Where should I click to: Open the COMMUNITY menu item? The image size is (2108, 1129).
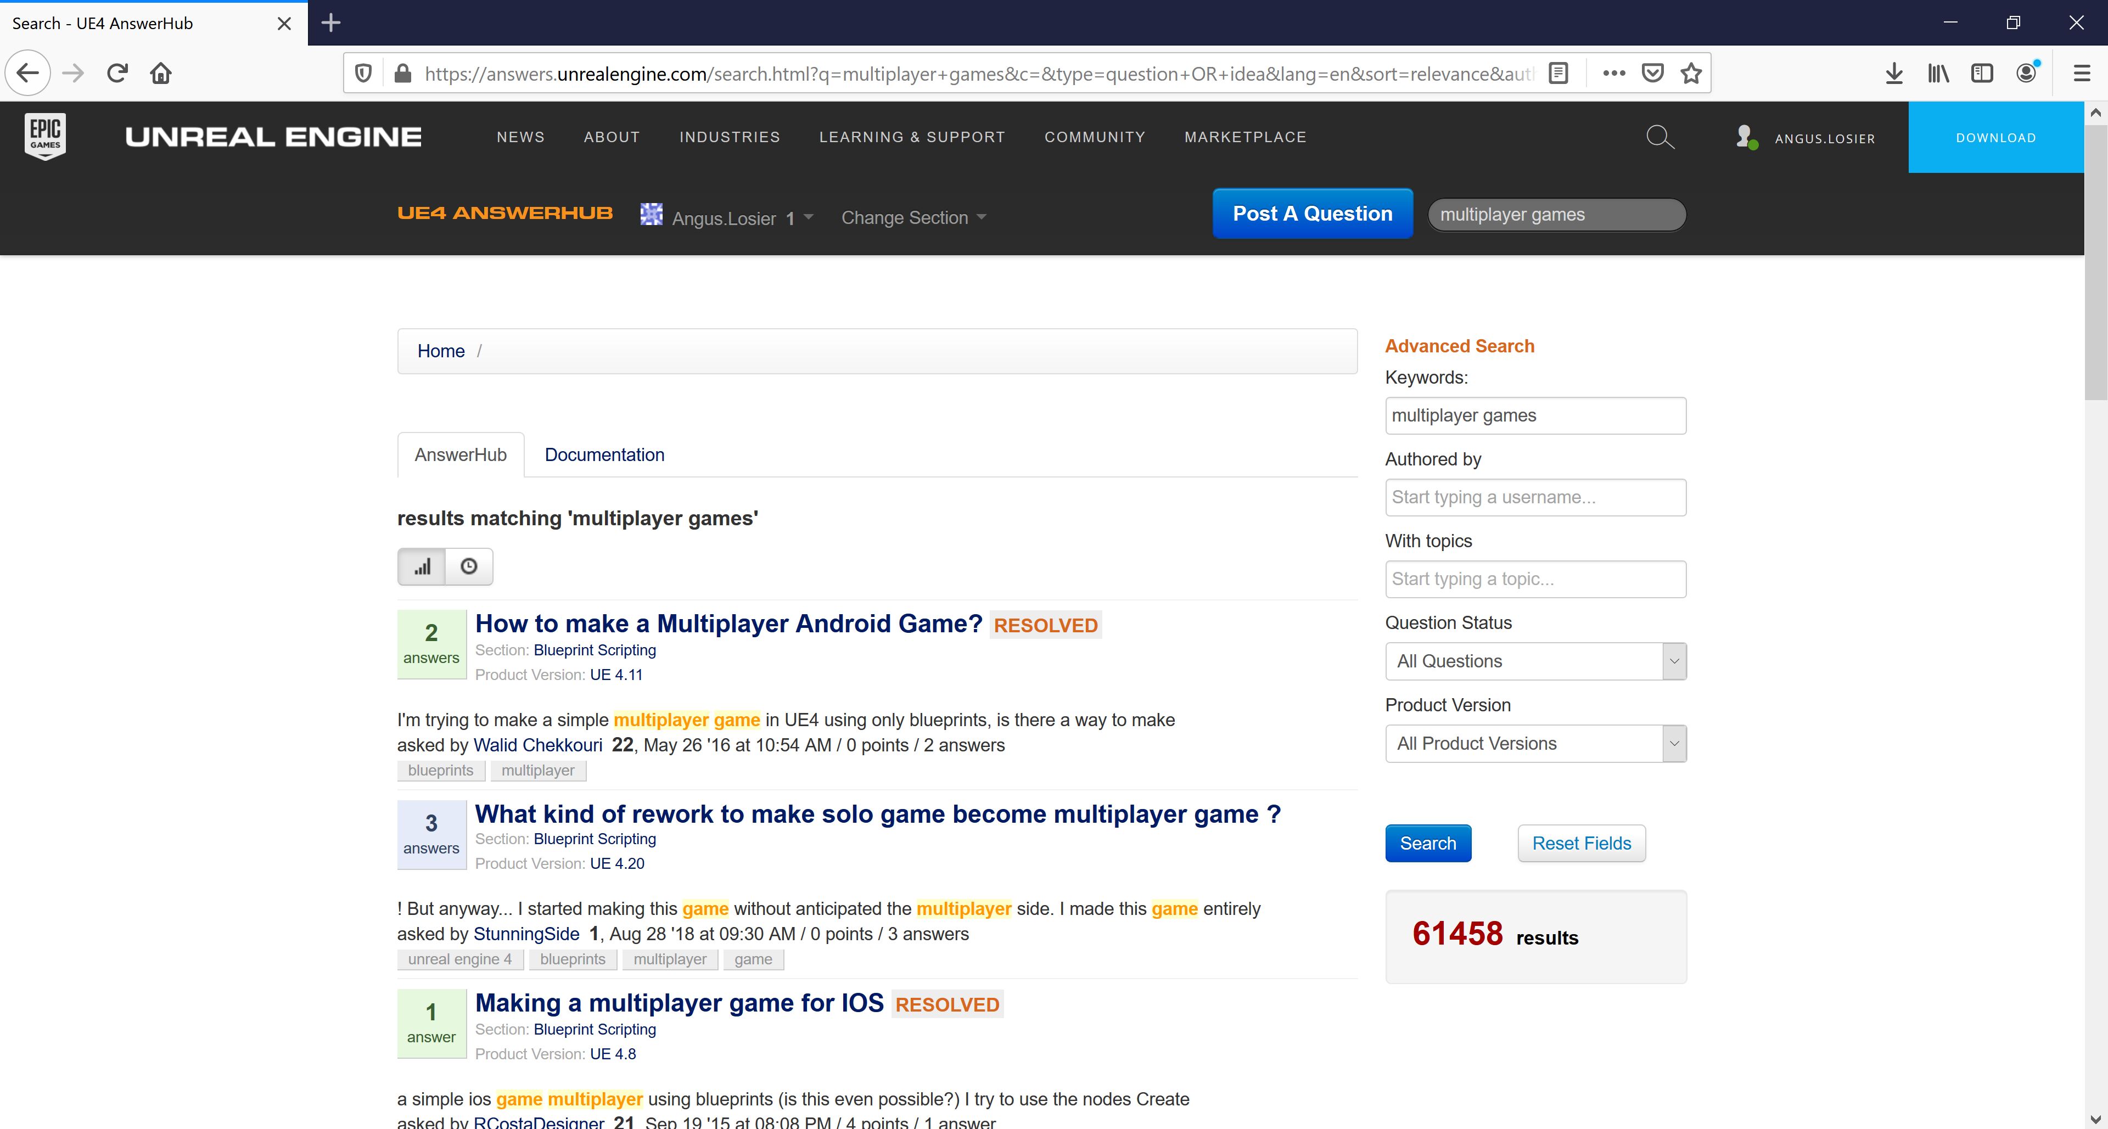1095,137
